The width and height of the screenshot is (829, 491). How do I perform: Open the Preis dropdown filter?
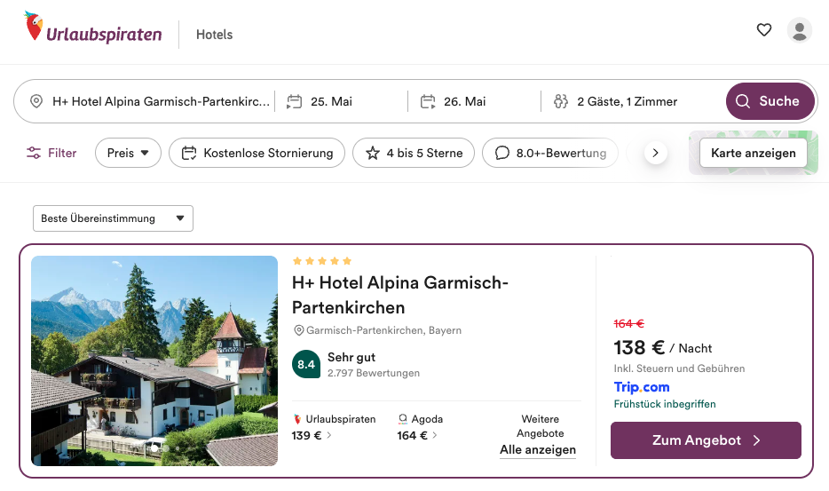[128, 153]
